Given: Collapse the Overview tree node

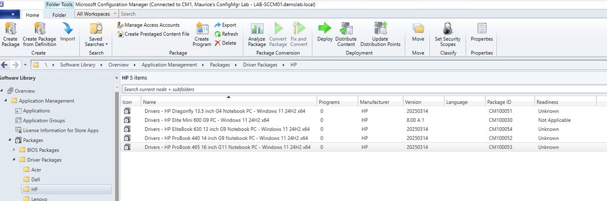Looking at the screenshot, I should [3, 91].
